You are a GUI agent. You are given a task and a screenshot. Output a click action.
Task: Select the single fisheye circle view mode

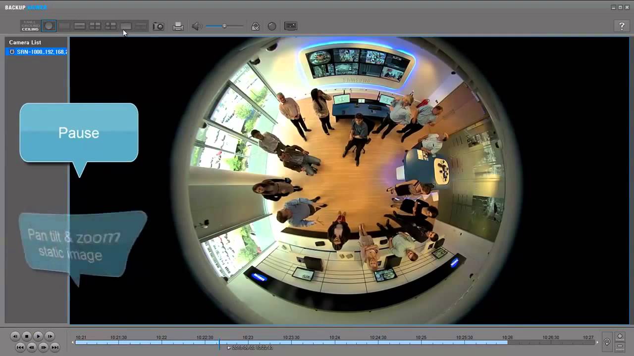(49, 26)
